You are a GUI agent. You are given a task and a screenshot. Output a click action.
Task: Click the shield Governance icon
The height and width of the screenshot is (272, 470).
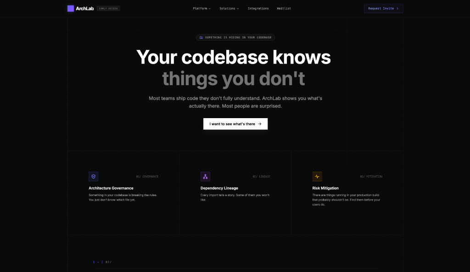(93, 176)
